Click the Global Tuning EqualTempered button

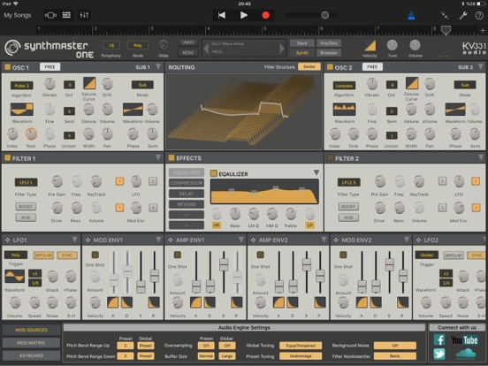click(x=301, y=346)
